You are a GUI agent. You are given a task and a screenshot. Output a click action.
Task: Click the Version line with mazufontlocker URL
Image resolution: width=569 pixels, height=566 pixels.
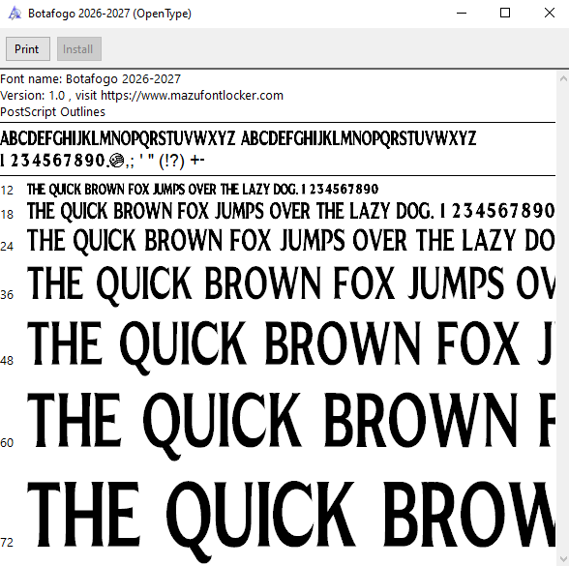pos(141,96)
